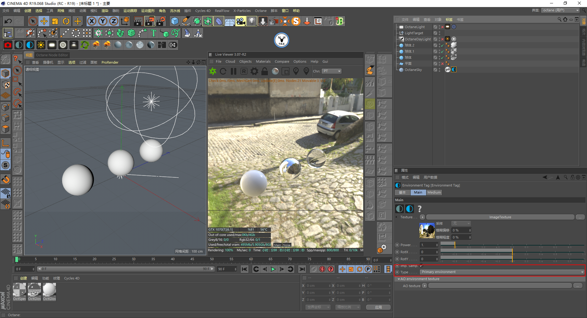Send scene with Live Viewer Octane logo
The width and height of the screenshot is (587, 318).
[213, 71]
